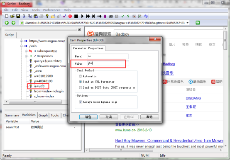Rewind the script to the start
Viewport: 230px width, 160px height.
93,16
